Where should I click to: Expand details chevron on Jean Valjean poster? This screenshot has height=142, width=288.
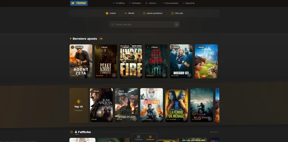click(109, 119)
